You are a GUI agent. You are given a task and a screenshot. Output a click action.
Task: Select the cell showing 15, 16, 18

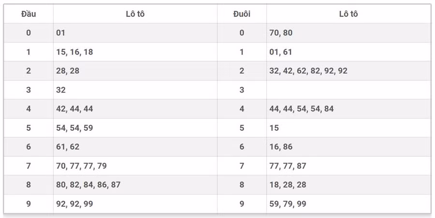coord(74,52)
